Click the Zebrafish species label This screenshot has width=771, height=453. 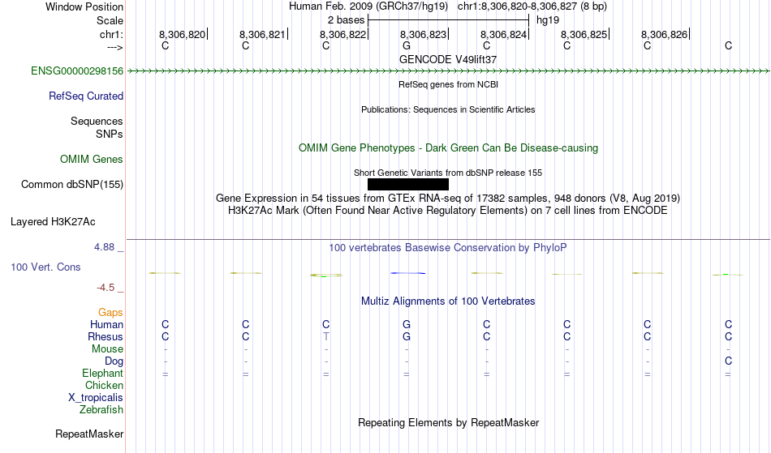pyautogui.click(x=101, y=410)
